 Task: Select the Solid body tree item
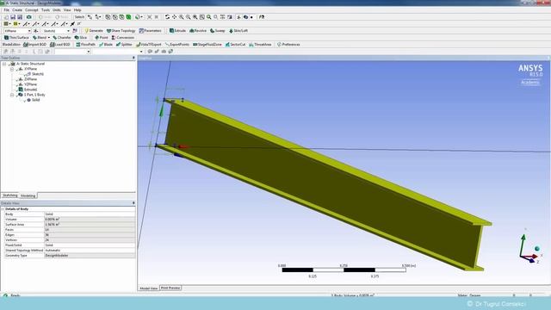coord(35,100)
